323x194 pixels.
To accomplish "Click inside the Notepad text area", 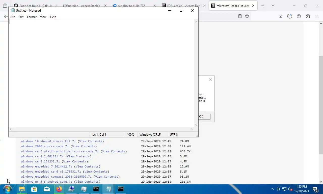I will 101,73.
